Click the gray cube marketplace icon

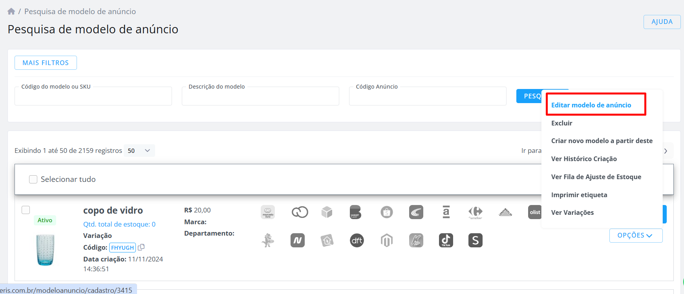327,212
